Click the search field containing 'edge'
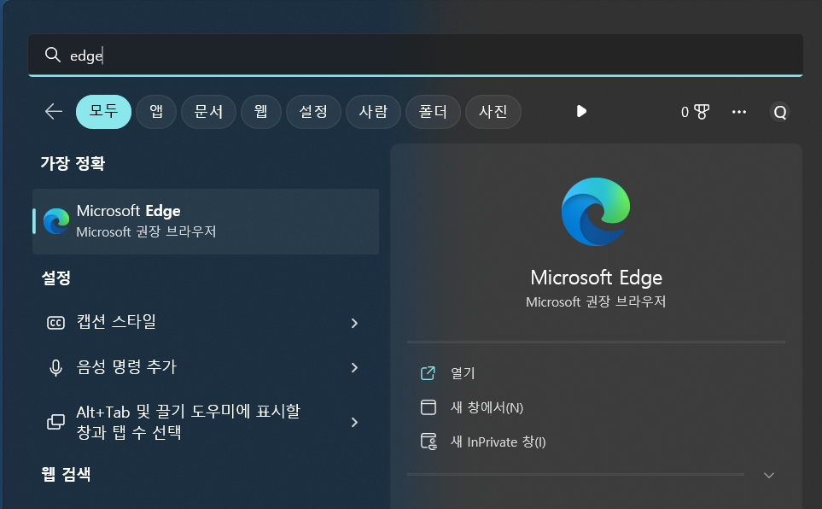 click(415, 55)
